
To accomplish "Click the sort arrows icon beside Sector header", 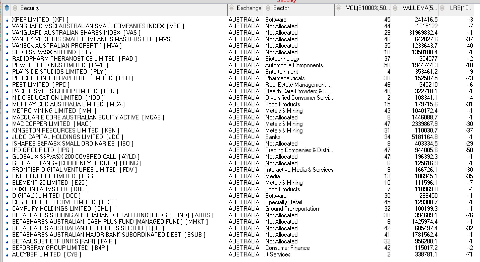I will coord(268,8).
